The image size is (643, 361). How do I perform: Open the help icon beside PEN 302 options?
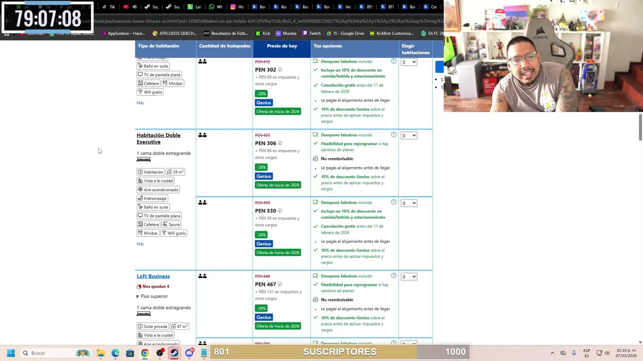394,61
